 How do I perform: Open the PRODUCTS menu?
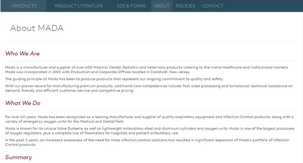24,6
